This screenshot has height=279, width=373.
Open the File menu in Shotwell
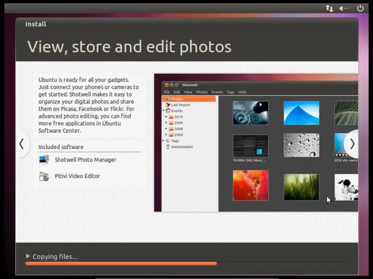coord(167,92)
